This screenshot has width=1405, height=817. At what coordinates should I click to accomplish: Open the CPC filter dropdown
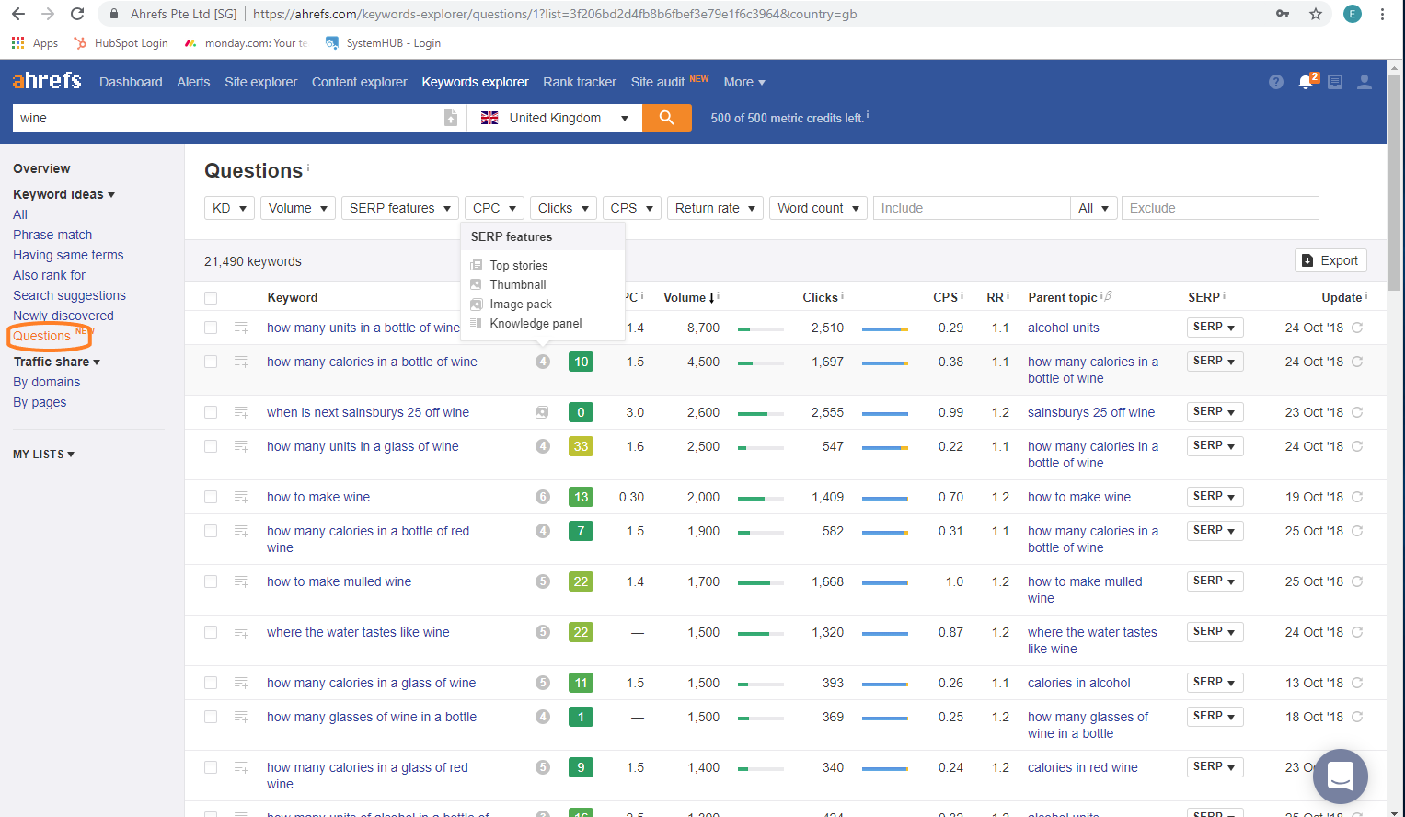point(494,208)
